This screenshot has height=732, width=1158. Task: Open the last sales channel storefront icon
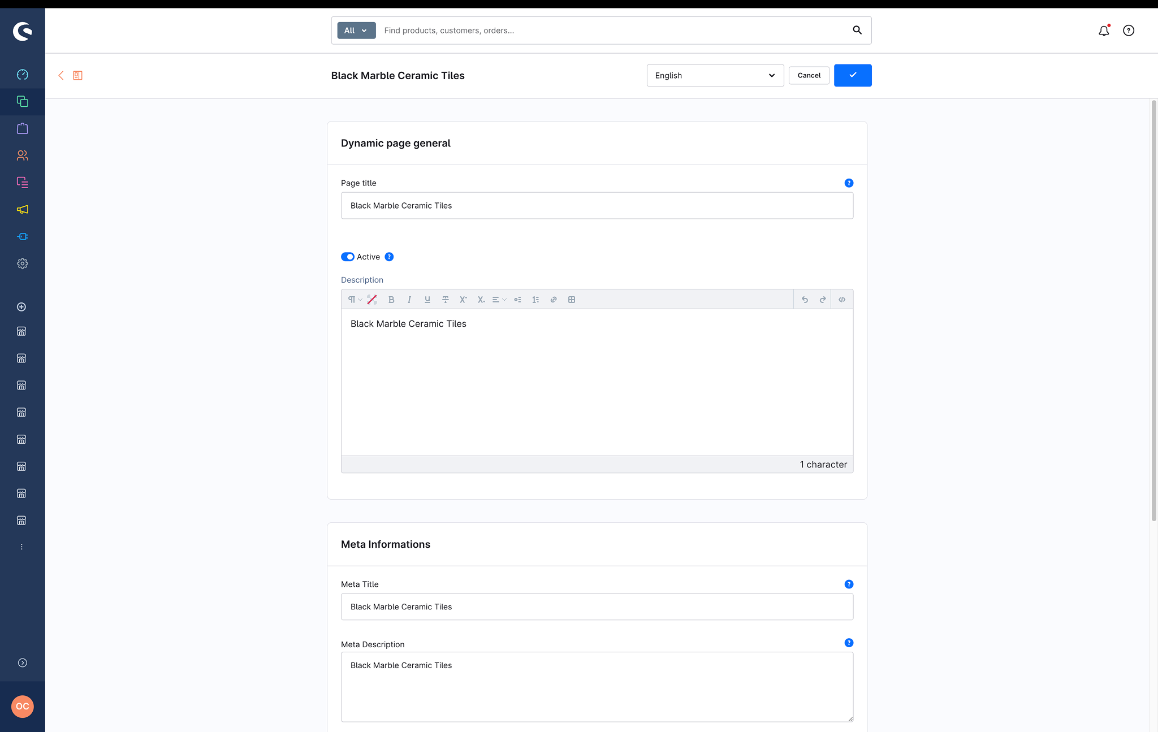pos(21,520)
